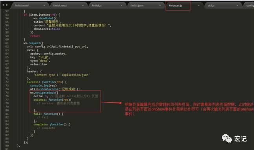
Task: Close the util.js tab
Action: pyautogui.click(x=237, y=5)
